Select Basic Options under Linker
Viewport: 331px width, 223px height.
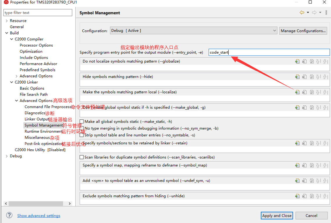point(32,88)
